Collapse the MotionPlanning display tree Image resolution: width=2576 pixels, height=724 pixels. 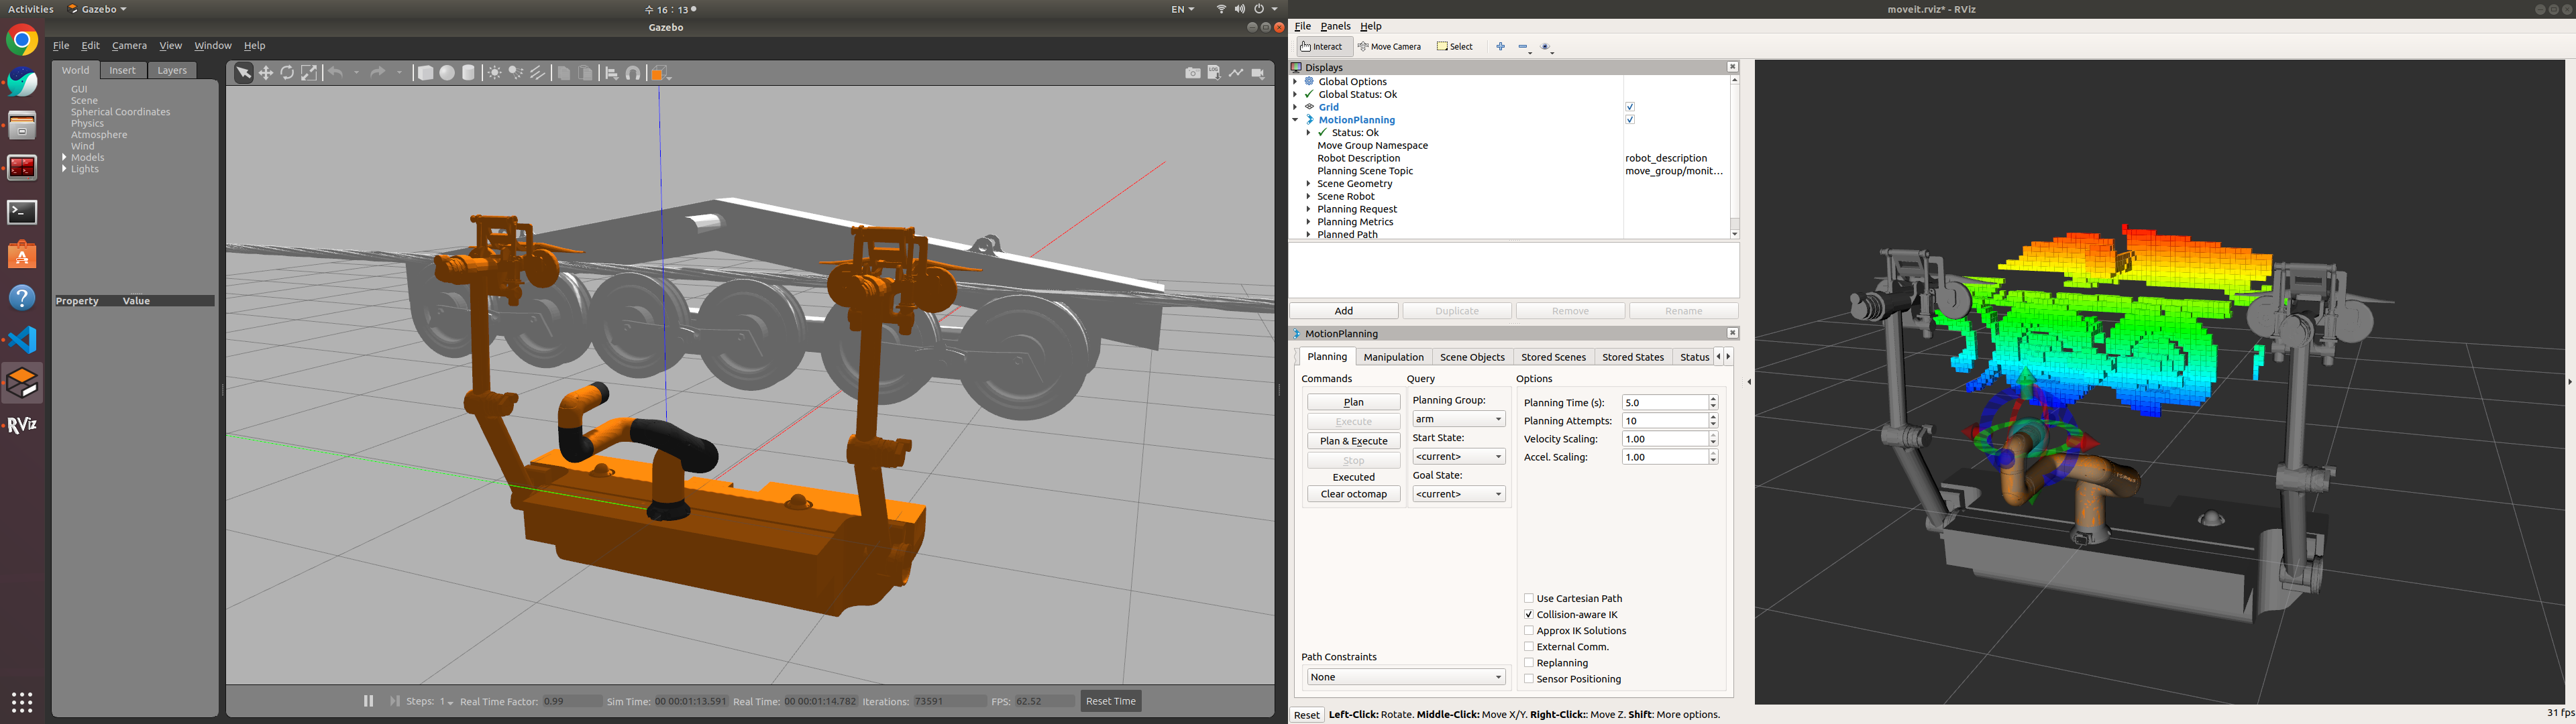tap(1295, 120)
